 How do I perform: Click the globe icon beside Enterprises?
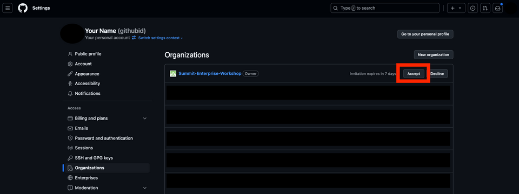(x=70, y=178)
